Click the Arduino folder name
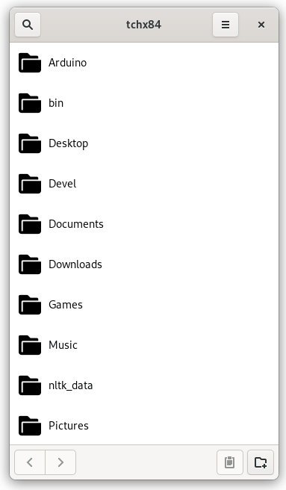The width and height of the screenshot is (286, 490). pyautogui.click(x=67, y=63)
